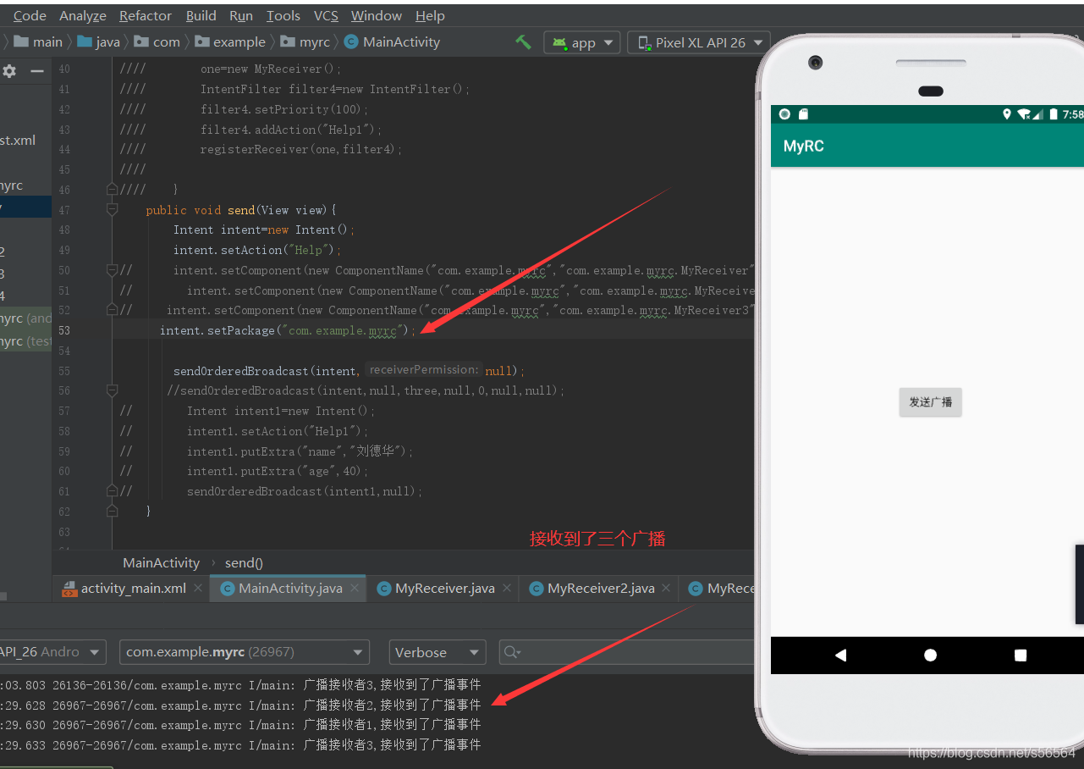Click the receiverPermission inlay hint
Screen dimensions: 1084x769
[x=424, y=370]
